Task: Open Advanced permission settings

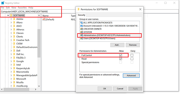Action: pos(131,75)
